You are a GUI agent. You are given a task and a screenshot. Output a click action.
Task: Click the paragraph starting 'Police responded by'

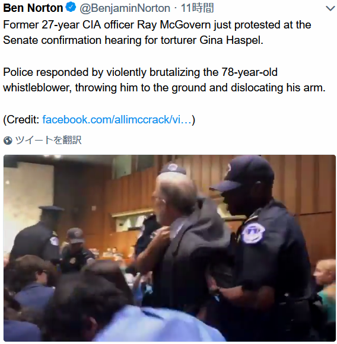tap(164, 80)
